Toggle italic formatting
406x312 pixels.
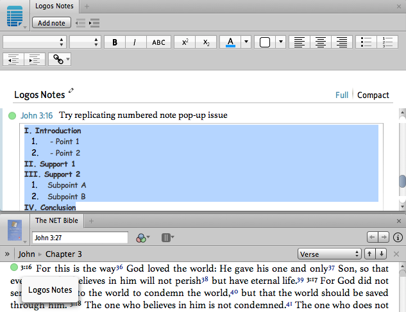(x=136, y=42)
